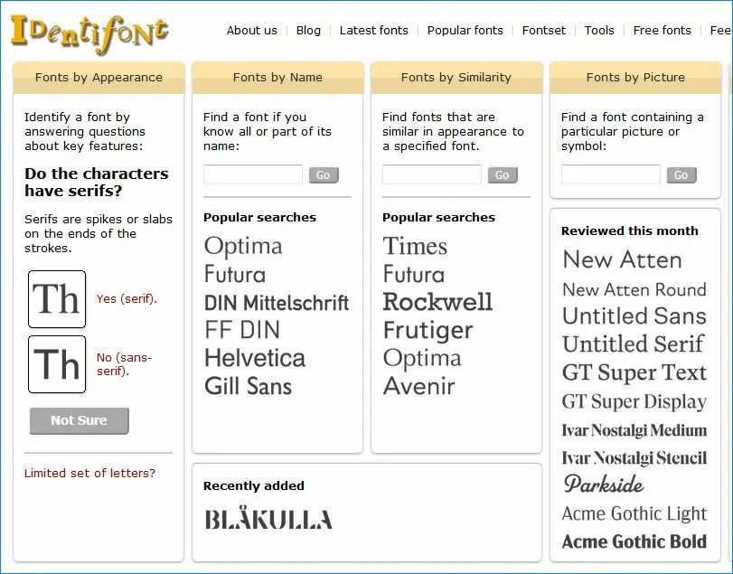Click Go button under Fonts by Similarity
Screen dimensions: 733x574
coord(503,174)
